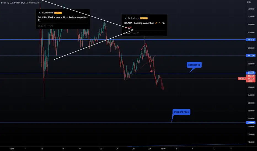Click the 50.1575 price line label
Image resolution: width=257 pixels, height=151 pixels.
coord(251,40)
